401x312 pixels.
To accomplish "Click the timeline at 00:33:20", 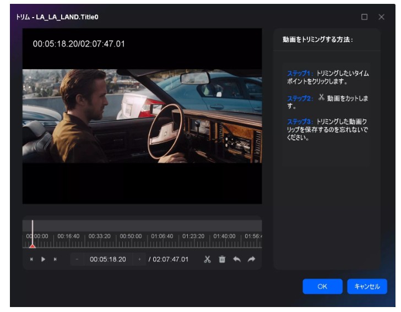I will pyautogui.click(x=100, y=236).
